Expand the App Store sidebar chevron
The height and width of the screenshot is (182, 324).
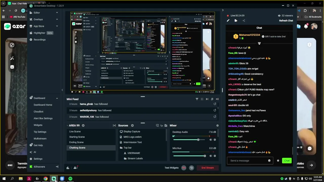point(57,26)
